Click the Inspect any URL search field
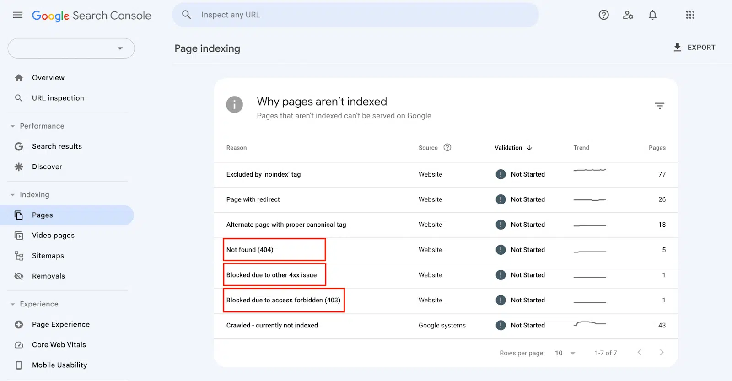The image size is (732, 381). [x=355, y=15]
